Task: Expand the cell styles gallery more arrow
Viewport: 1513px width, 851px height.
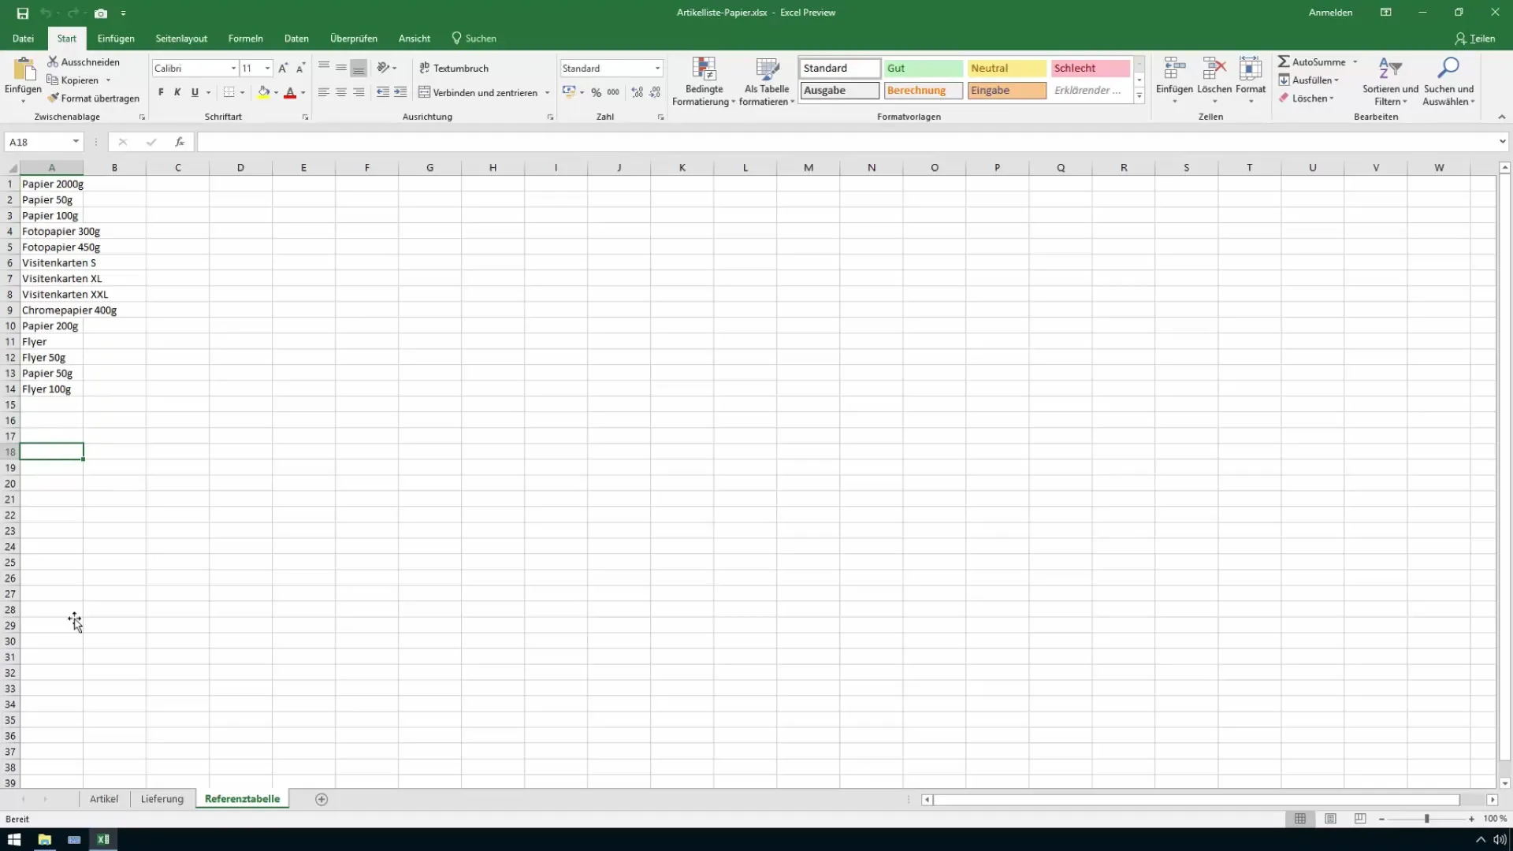Action: [x=1139, y=96]
